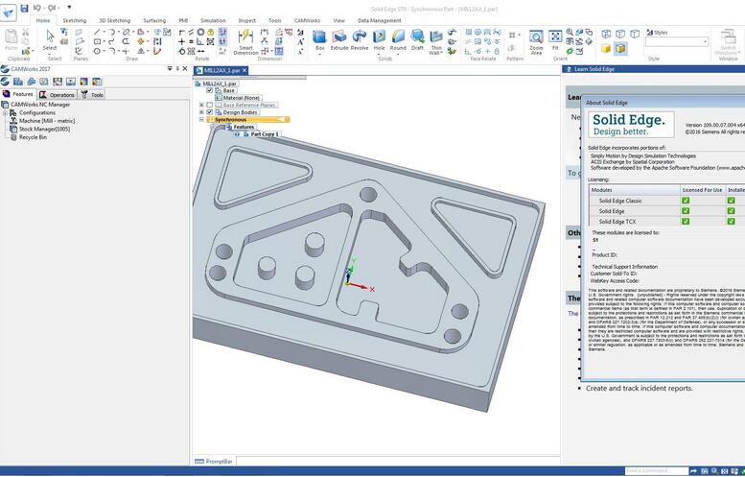Open the Thin Wall command
The height and width of the screenshot is (477, 745).
[436, 42]
